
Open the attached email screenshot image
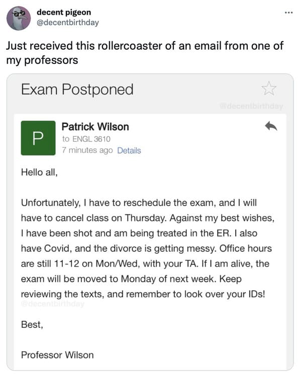point(150,222)
